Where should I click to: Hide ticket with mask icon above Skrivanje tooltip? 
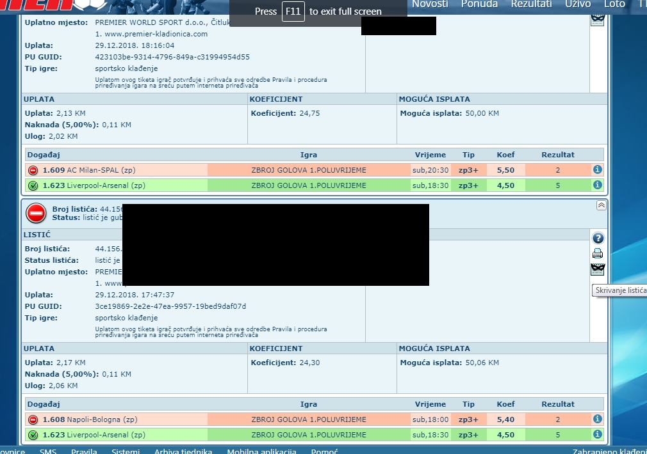click(598, 269)
